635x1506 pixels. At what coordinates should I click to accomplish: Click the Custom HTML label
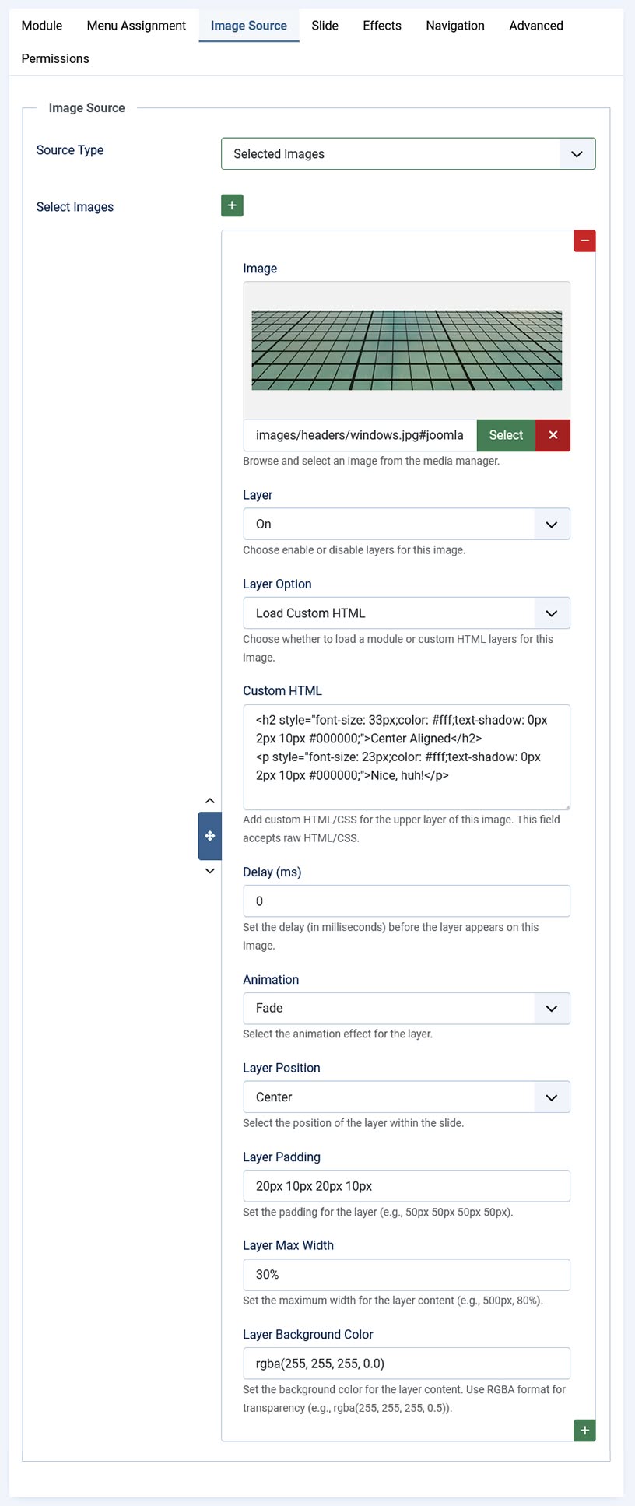point(282,691)
